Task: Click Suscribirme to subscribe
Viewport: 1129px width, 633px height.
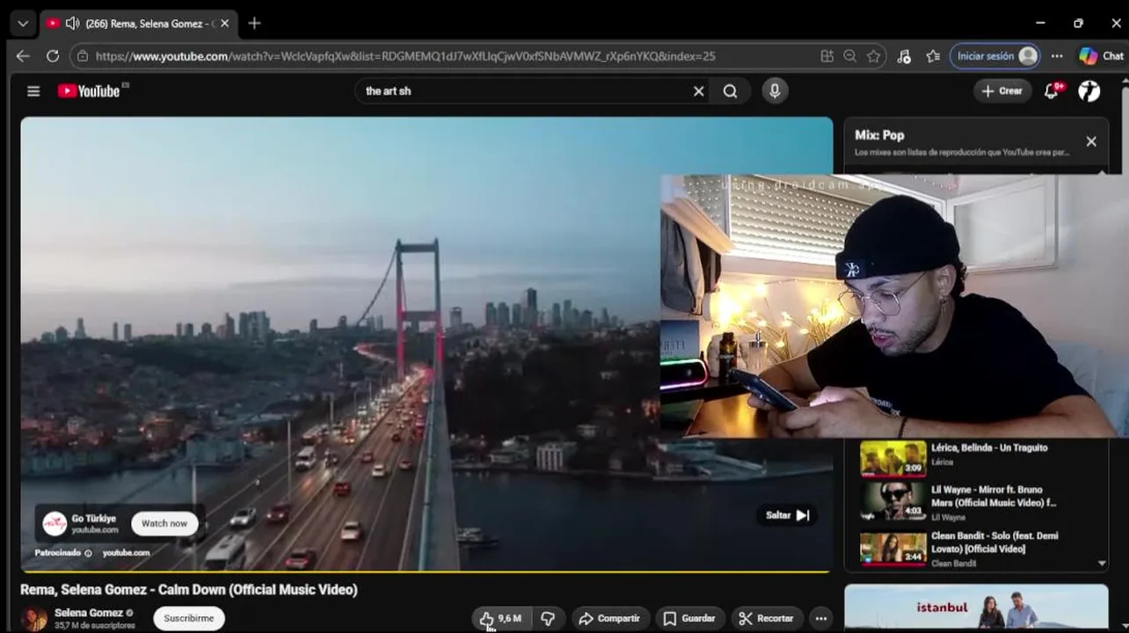Action: pos(189,618)
